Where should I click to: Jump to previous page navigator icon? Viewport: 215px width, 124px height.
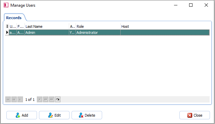coord(14,100)
